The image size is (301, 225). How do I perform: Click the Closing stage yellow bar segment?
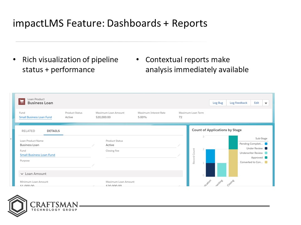(x=233, y=163)
